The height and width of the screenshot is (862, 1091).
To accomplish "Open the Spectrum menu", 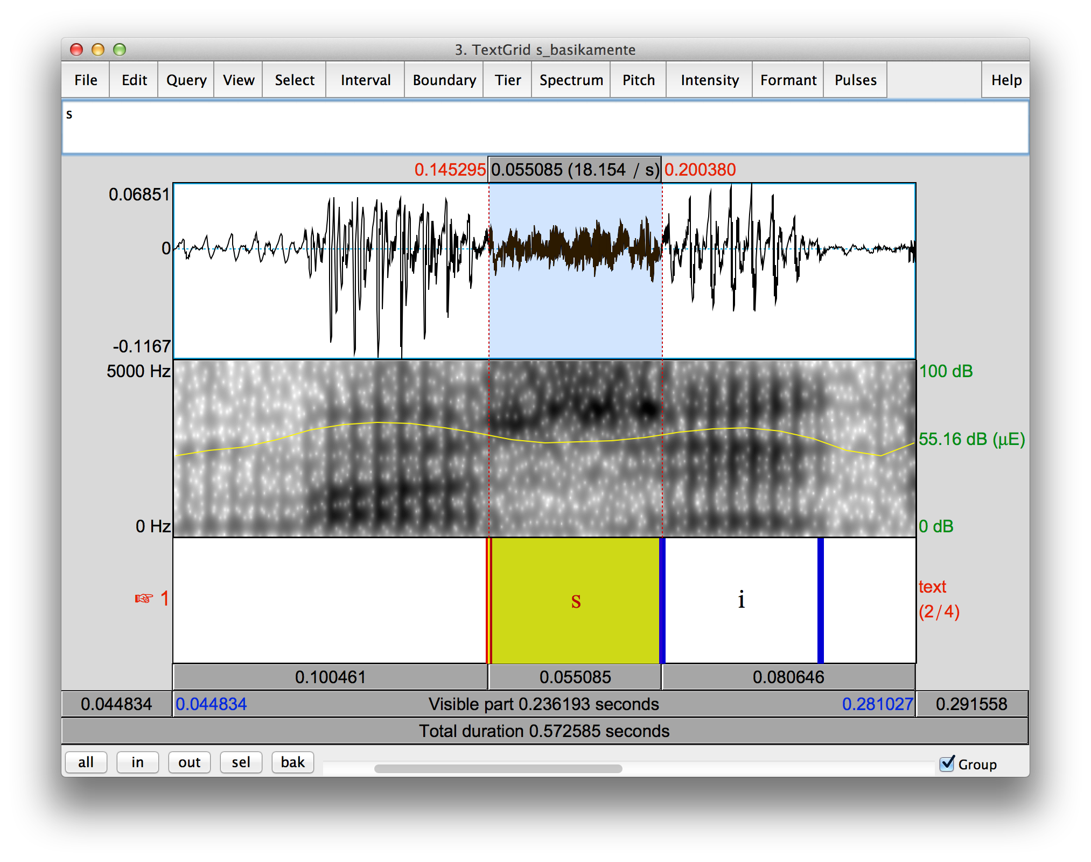I will (x=571, y=80).
